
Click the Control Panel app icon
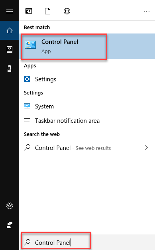30,45
